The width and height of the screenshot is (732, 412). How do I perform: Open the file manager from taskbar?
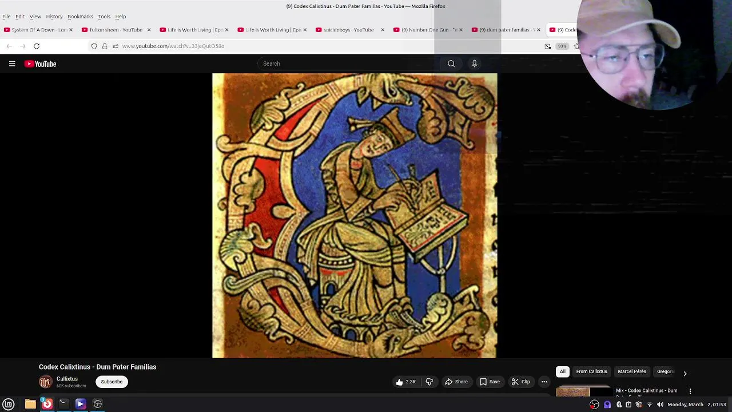pos(30,404)
